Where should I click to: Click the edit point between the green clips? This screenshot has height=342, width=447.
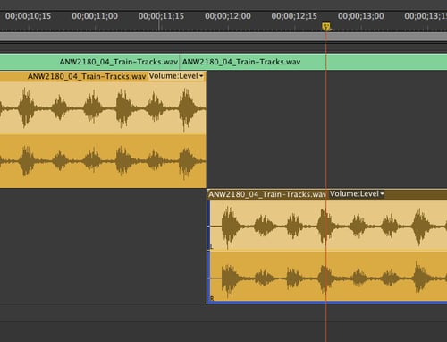(180, 62)
